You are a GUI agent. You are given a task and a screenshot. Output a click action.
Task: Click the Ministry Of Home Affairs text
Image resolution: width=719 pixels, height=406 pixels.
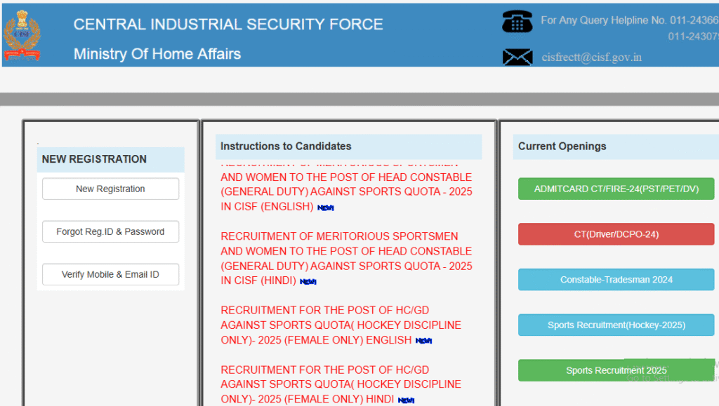point(157,54)
